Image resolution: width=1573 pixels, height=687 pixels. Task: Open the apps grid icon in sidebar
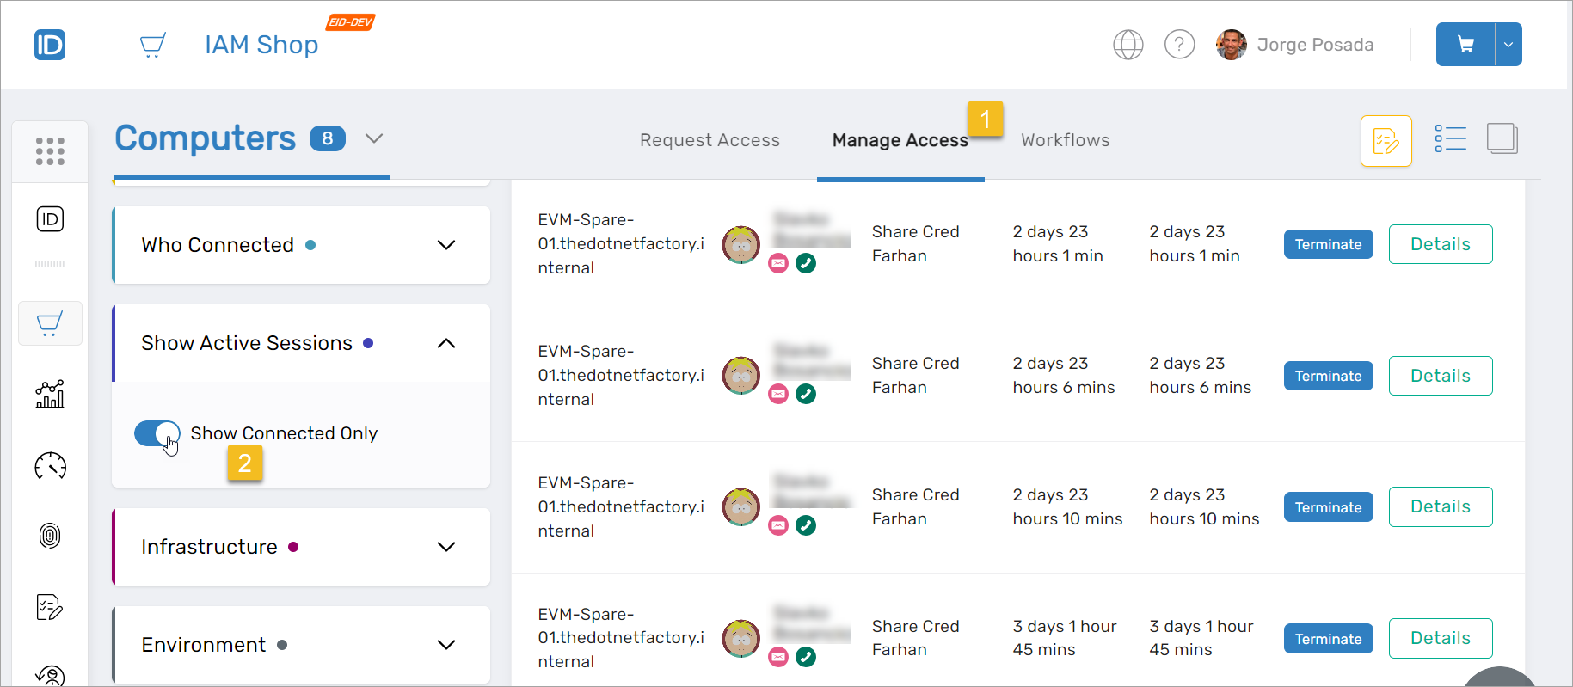50,151
